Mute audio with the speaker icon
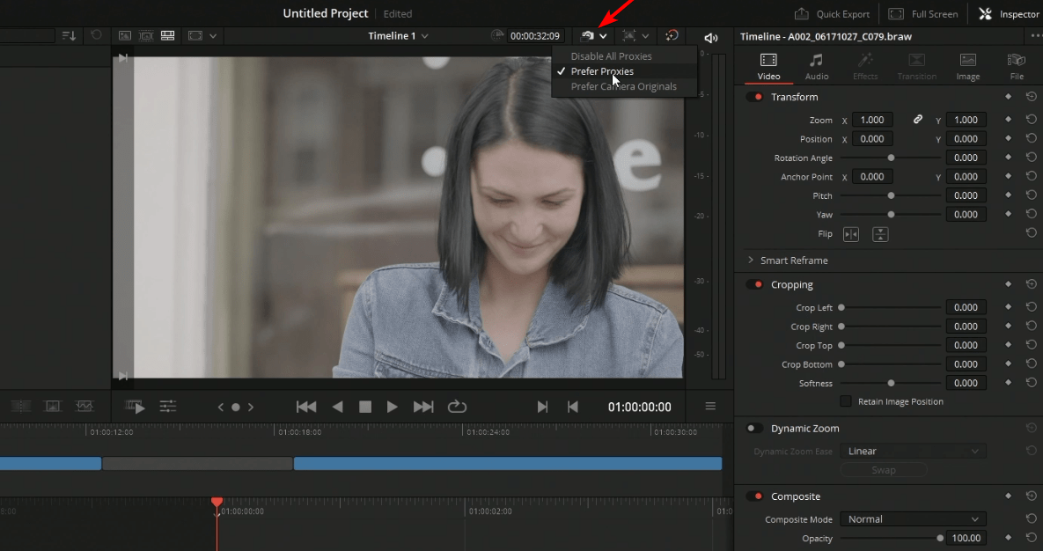This screenshot has height=551, width=1043. coord(711,36)
